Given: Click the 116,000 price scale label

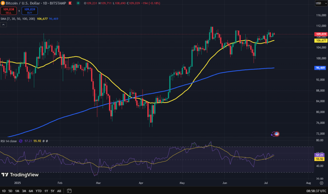Looking at the screenshot, I should [321, 15].
